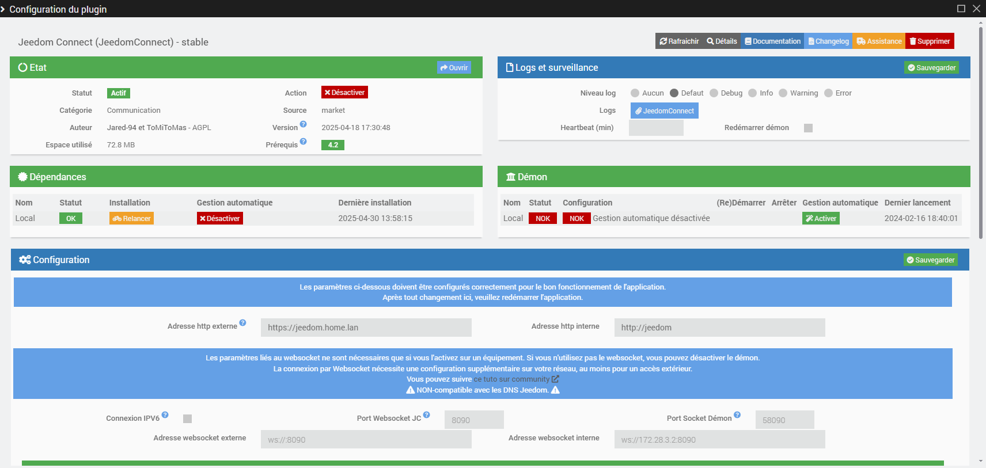This screenshot has width=986, height=468.
Task: Click the Port Websocket JC help icon
Action: tap(426, 415)
